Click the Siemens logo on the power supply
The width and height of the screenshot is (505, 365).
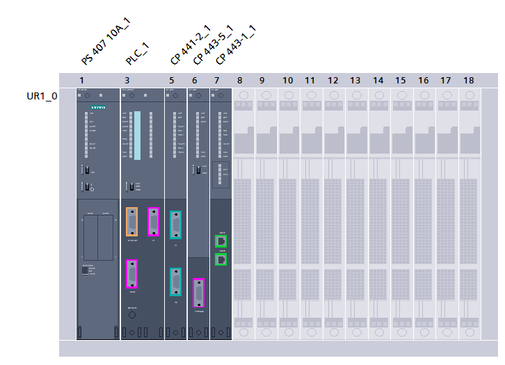[x=98, y=107]
